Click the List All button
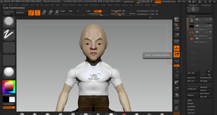 click(x=193, y=73)
